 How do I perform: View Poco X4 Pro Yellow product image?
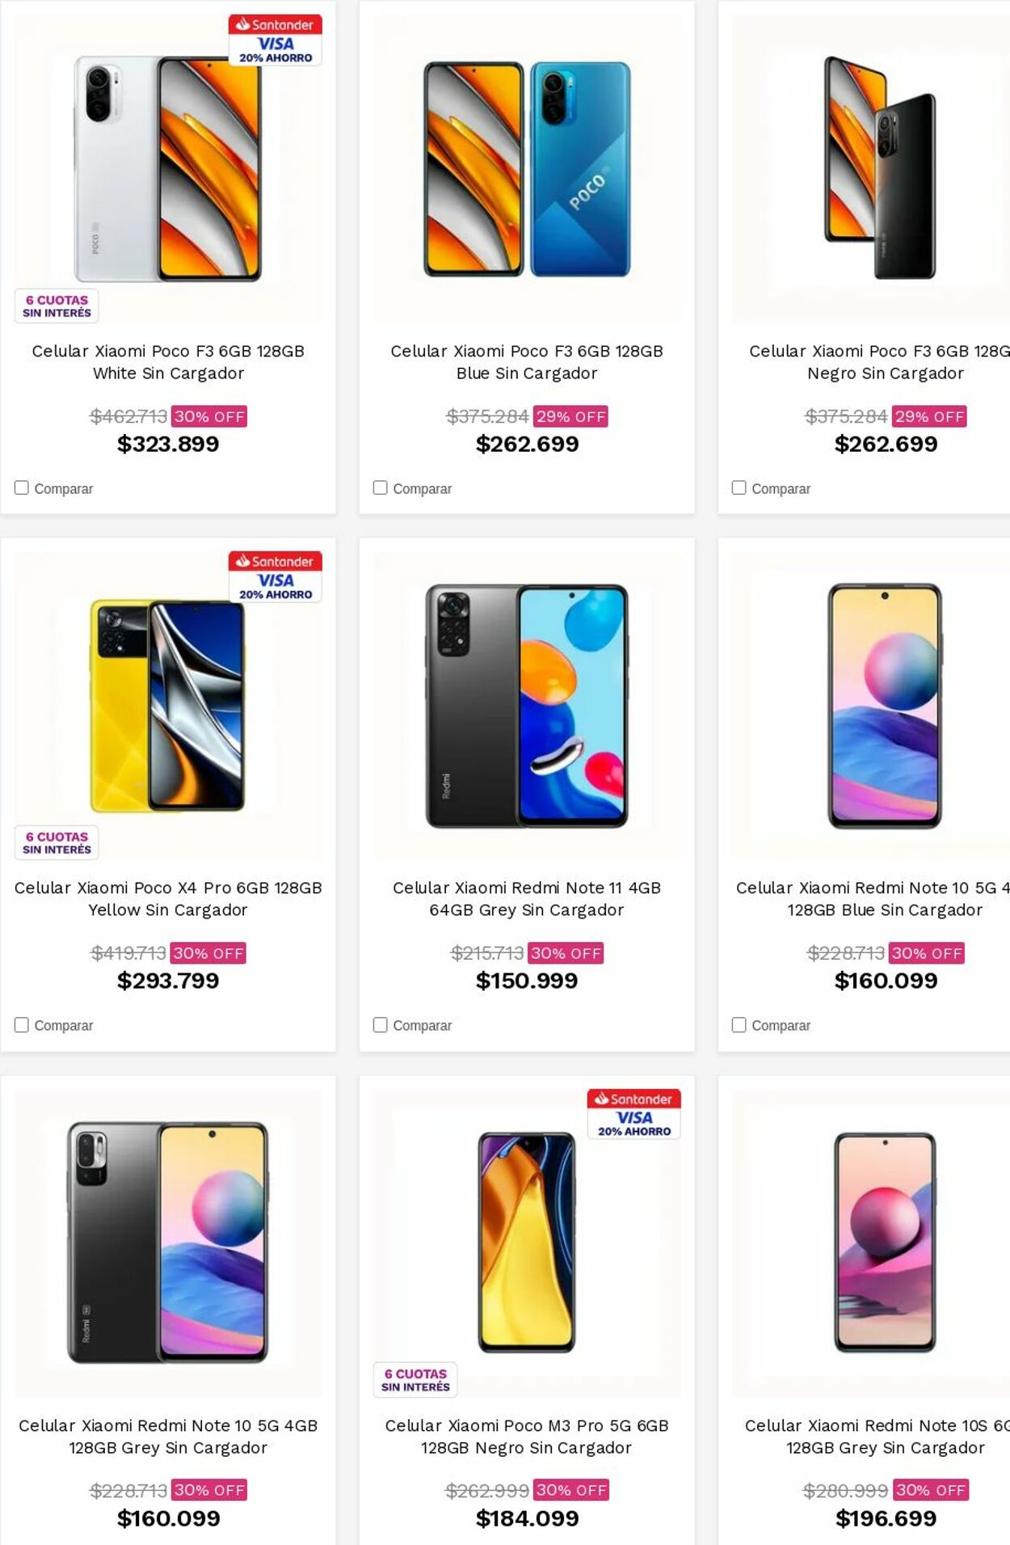click(x=168, y=706)
